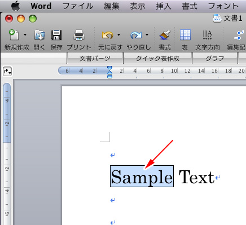This screenshot has height=225, width=246.
Task: Close the document window with red button
Action: tap(9, 19)
